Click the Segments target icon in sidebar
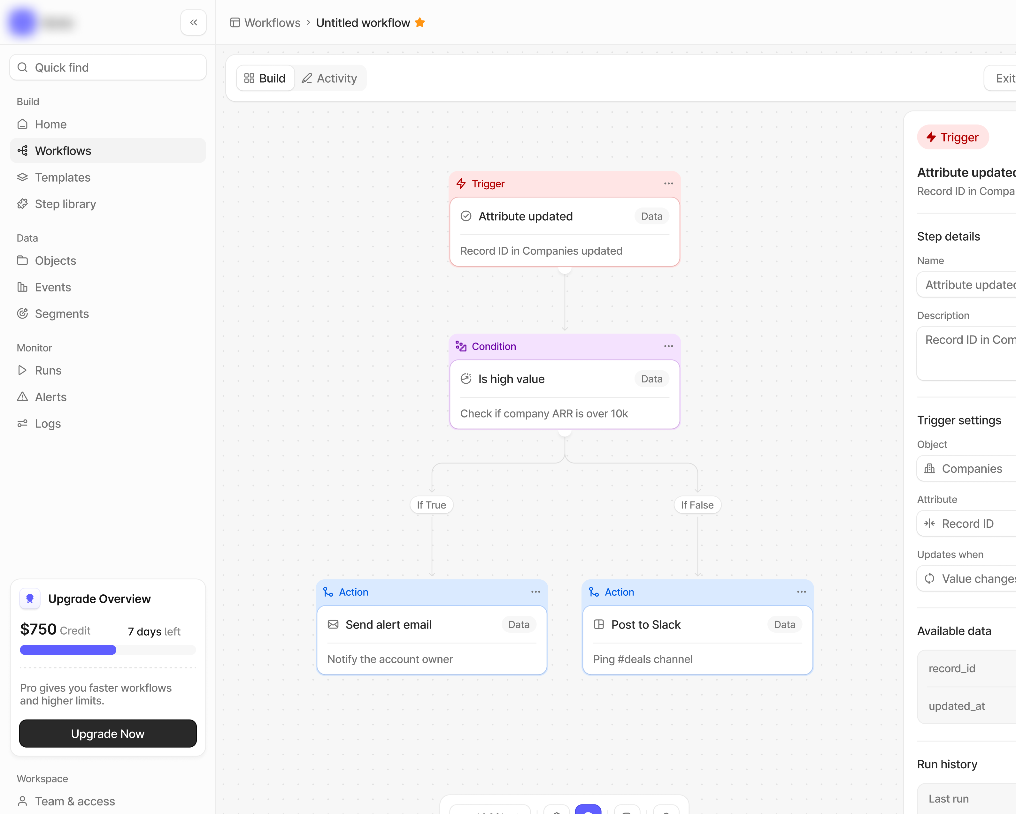Image resolution: width=1016 pixels, height=814 pixels. [x=23, y=313]
